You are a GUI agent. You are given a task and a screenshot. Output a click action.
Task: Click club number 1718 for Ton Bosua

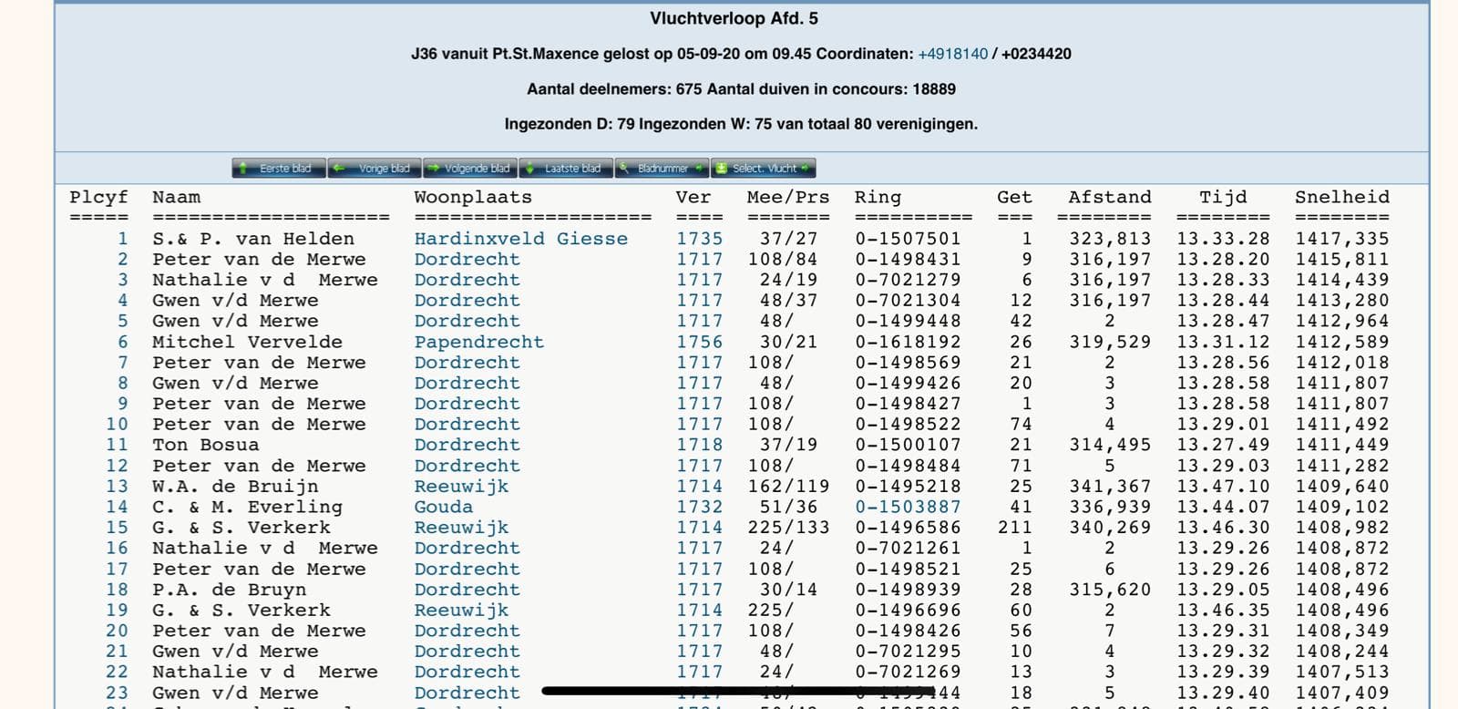pos(699,445)
